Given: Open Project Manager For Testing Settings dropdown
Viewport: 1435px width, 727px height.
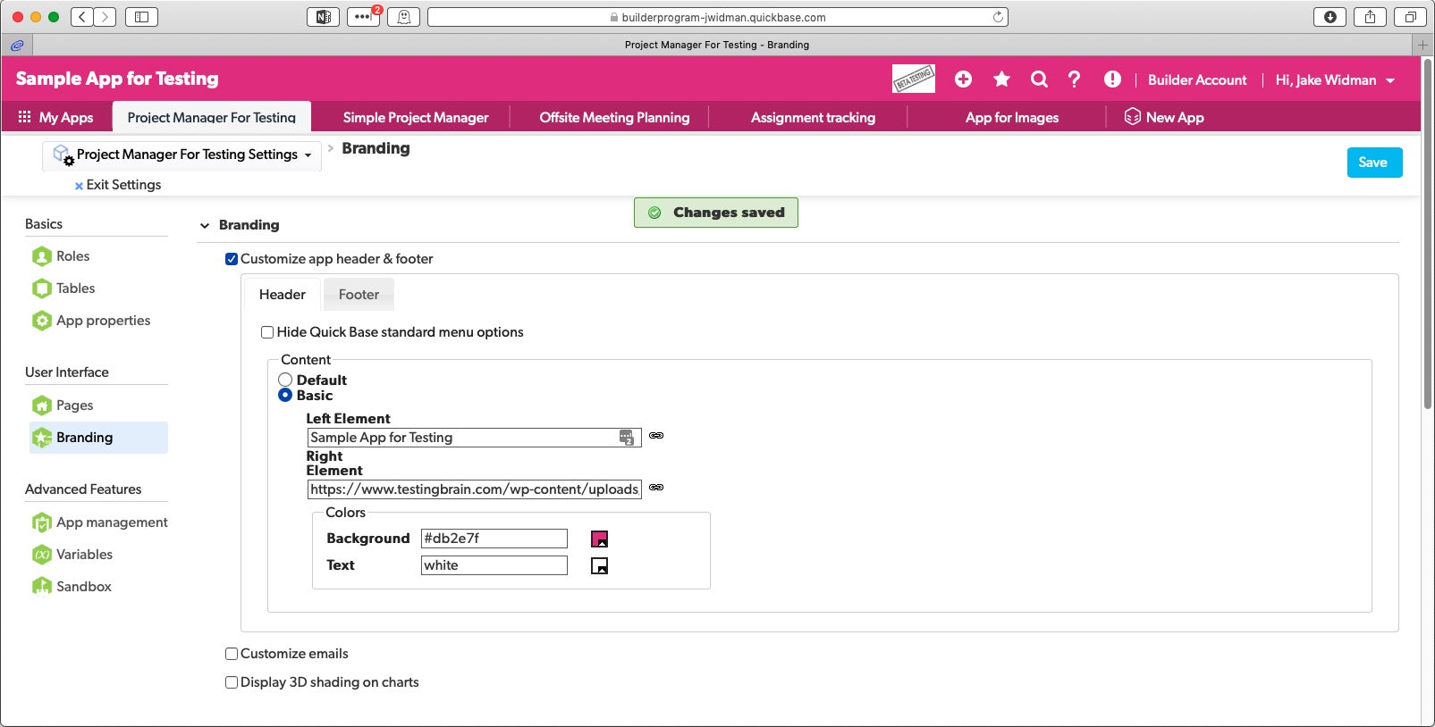Looking at the screenshot, I should click(182, 155).
